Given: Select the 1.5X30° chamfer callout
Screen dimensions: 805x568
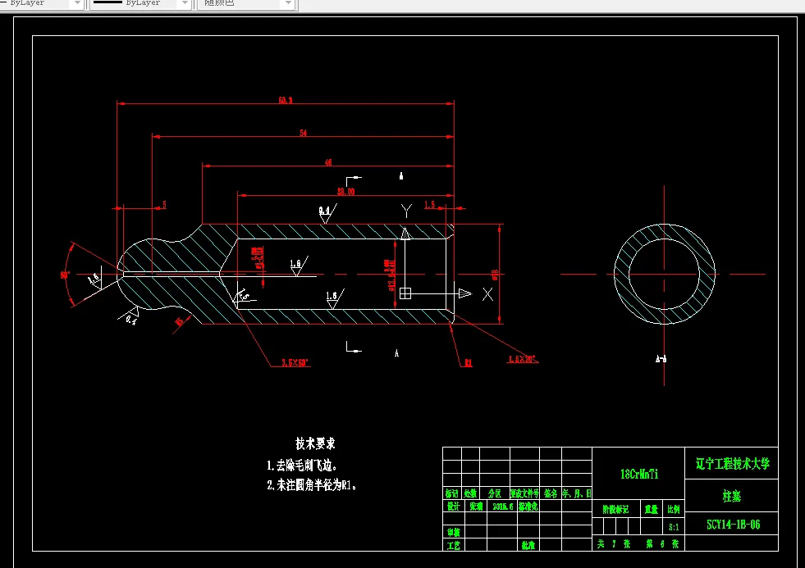Looking at the screenshot, I should (x=523, y=359).
